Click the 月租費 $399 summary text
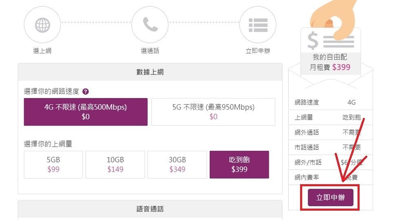Image resolution: width=417 pixels, height=220 pixels. (x=330, y=67)
